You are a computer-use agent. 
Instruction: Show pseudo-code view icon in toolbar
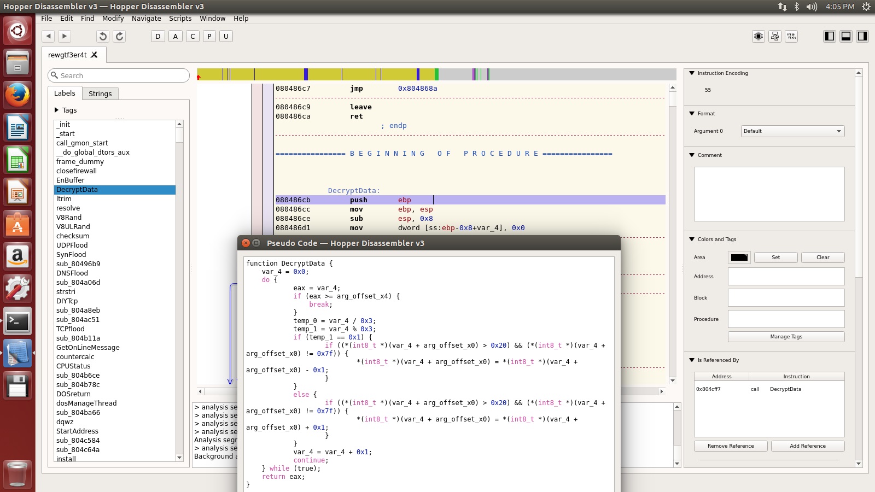791,36
